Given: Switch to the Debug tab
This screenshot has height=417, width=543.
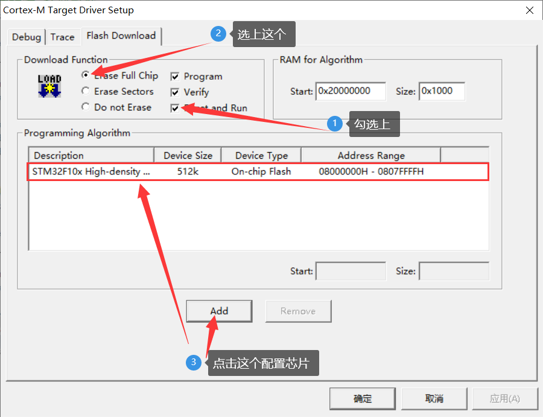Looking at the screenshot, I should click(26, 37).
